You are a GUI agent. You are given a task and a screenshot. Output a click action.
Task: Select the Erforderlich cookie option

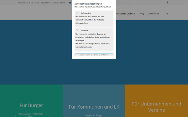(77, 13)
